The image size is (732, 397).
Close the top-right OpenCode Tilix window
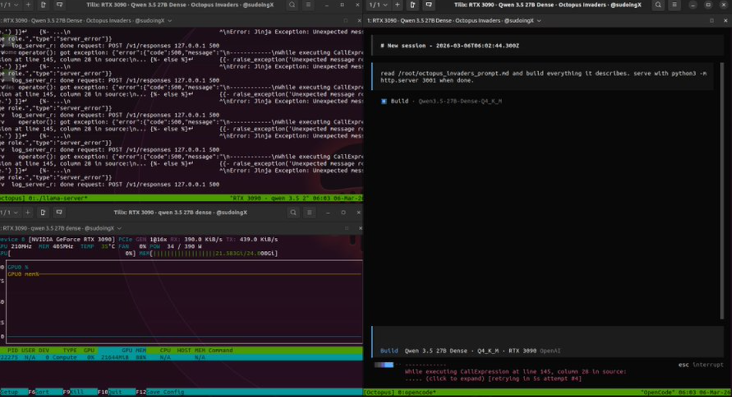pyautogui.click(x=724, y=5)
